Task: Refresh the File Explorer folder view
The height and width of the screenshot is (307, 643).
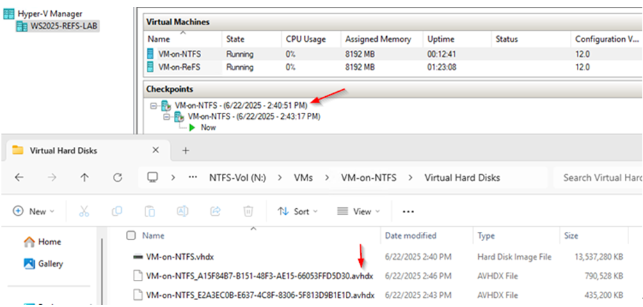Action: coord(118,178)
